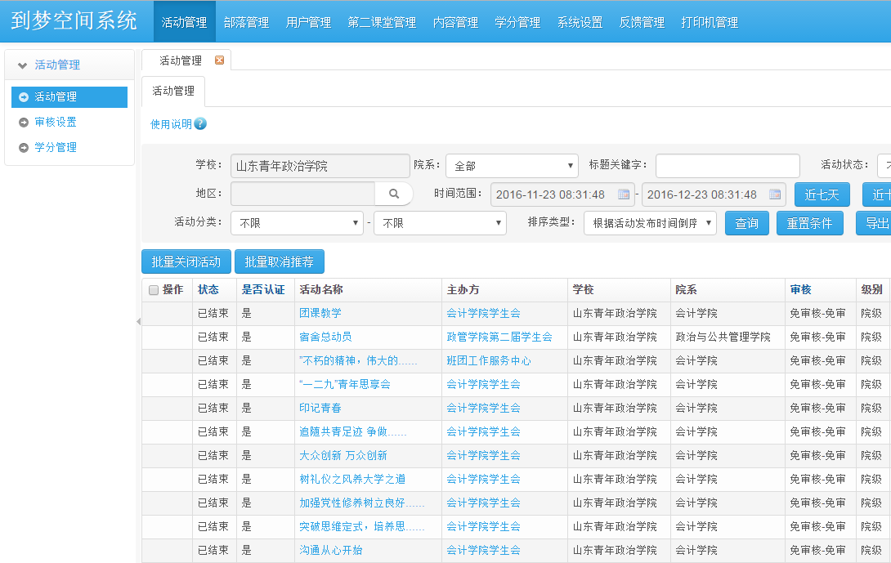891x563 pixels.
Task: Collapse the sidebar using the splitter arrow
Action: pos(137,322)
